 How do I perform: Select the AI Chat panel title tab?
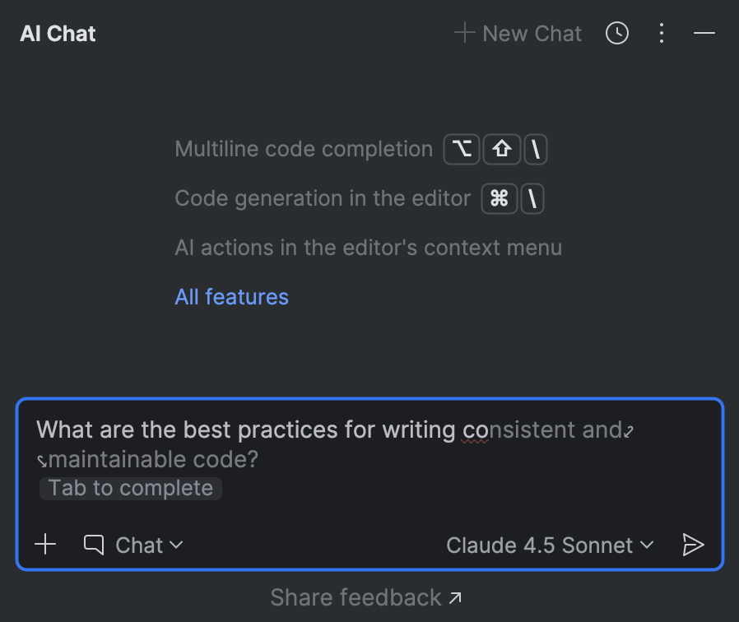tap(57, 33)
